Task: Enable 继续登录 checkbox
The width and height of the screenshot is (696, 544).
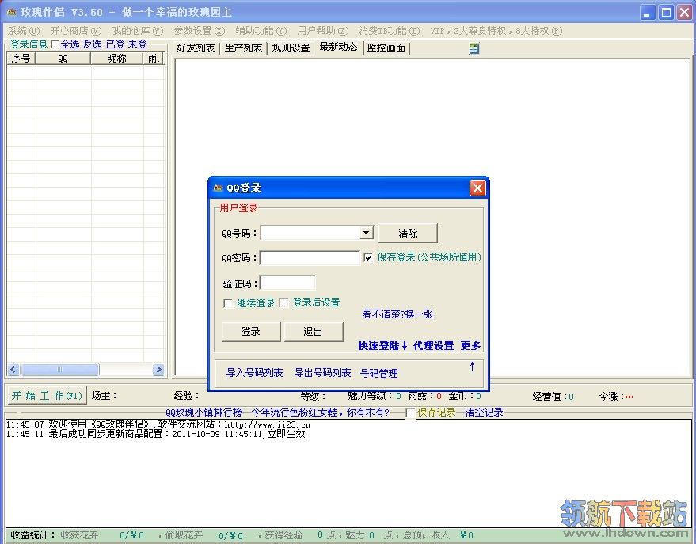Action: pos(228,303)
